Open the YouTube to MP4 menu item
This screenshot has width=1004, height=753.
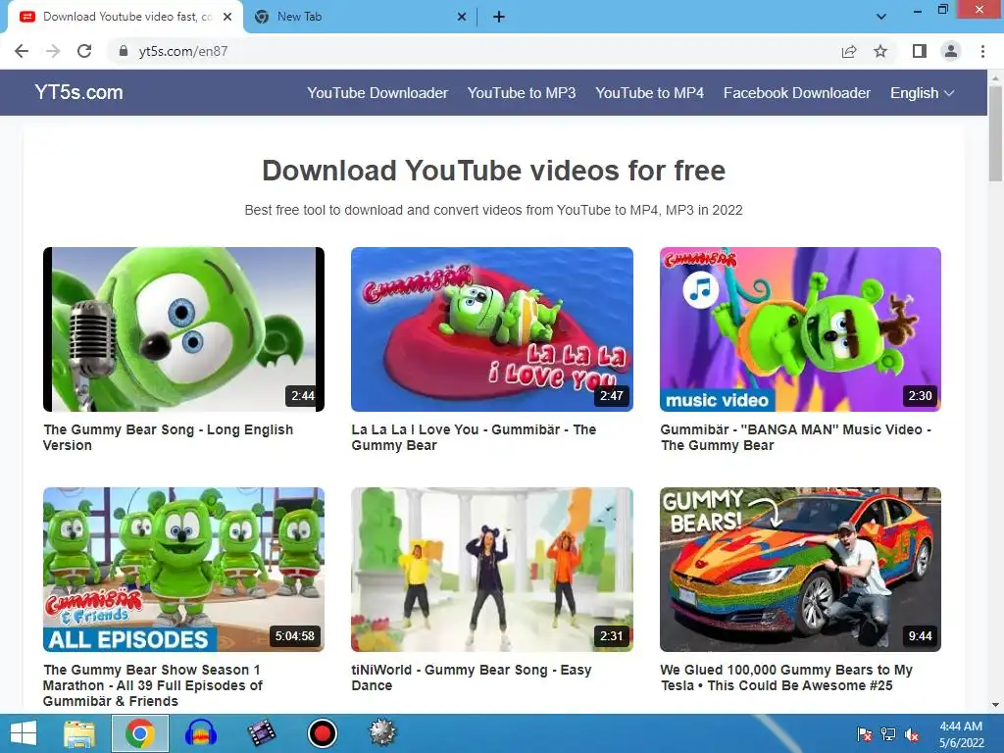coord(649,93)
